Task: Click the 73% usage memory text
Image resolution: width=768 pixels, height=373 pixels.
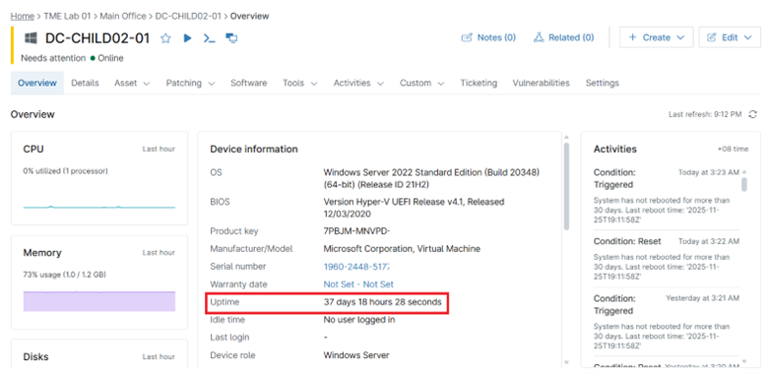Action: [65, 276]
